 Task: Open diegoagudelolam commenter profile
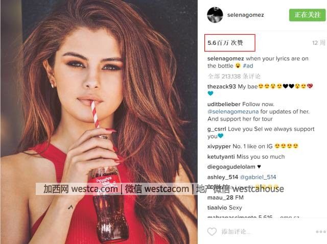click(231, 167)
